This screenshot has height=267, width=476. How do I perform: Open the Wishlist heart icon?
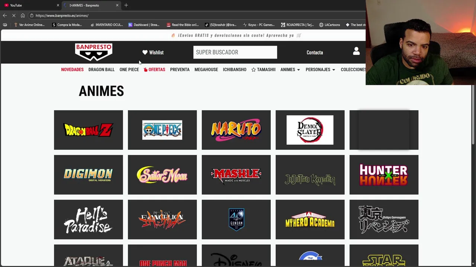pyautogui.click(x=145, y=52)
